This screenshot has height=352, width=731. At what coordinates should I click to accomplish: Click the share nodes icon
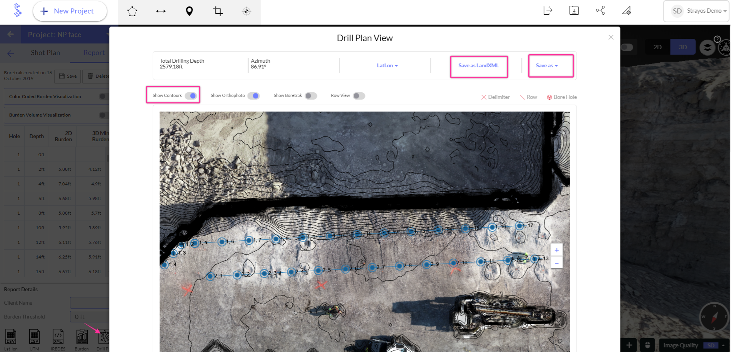pyautogui.click(x=600, y=10)
